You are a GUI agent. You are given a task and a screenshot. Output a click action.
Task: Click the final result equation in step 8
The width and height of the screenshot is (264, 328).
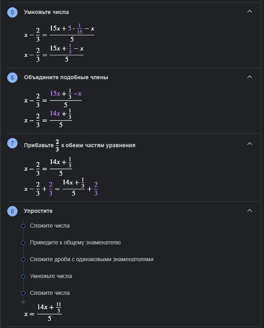click(43, 313)
